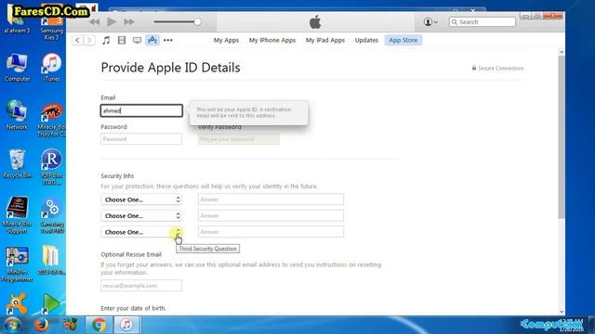Go forward with the right arrow
Image resolution: width=595 pixels, height=334 pixels.
pos(89,40)
